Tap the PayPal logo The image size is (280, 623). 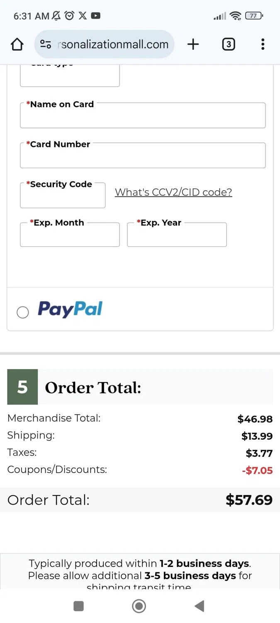[x=70, y=309]
